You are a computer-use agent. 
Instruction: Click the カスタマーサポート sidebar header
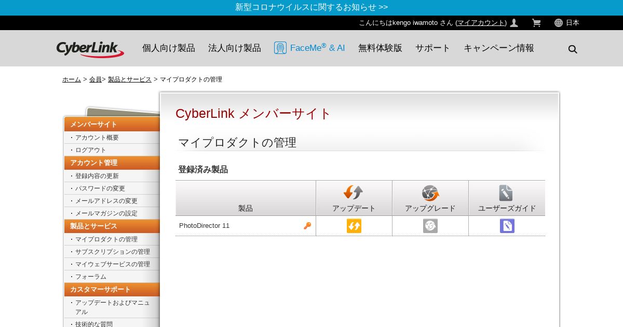(112, 290)
